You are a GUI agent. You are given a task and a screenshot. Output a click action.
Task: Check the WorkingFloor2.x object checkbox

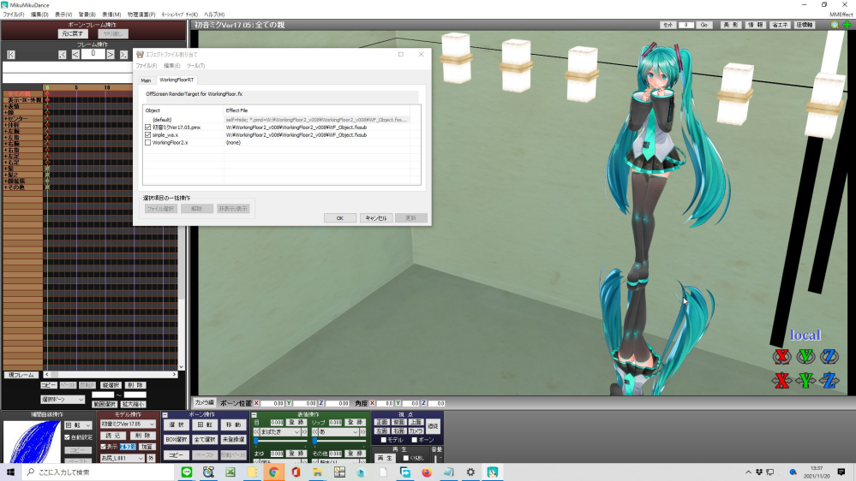147,142
